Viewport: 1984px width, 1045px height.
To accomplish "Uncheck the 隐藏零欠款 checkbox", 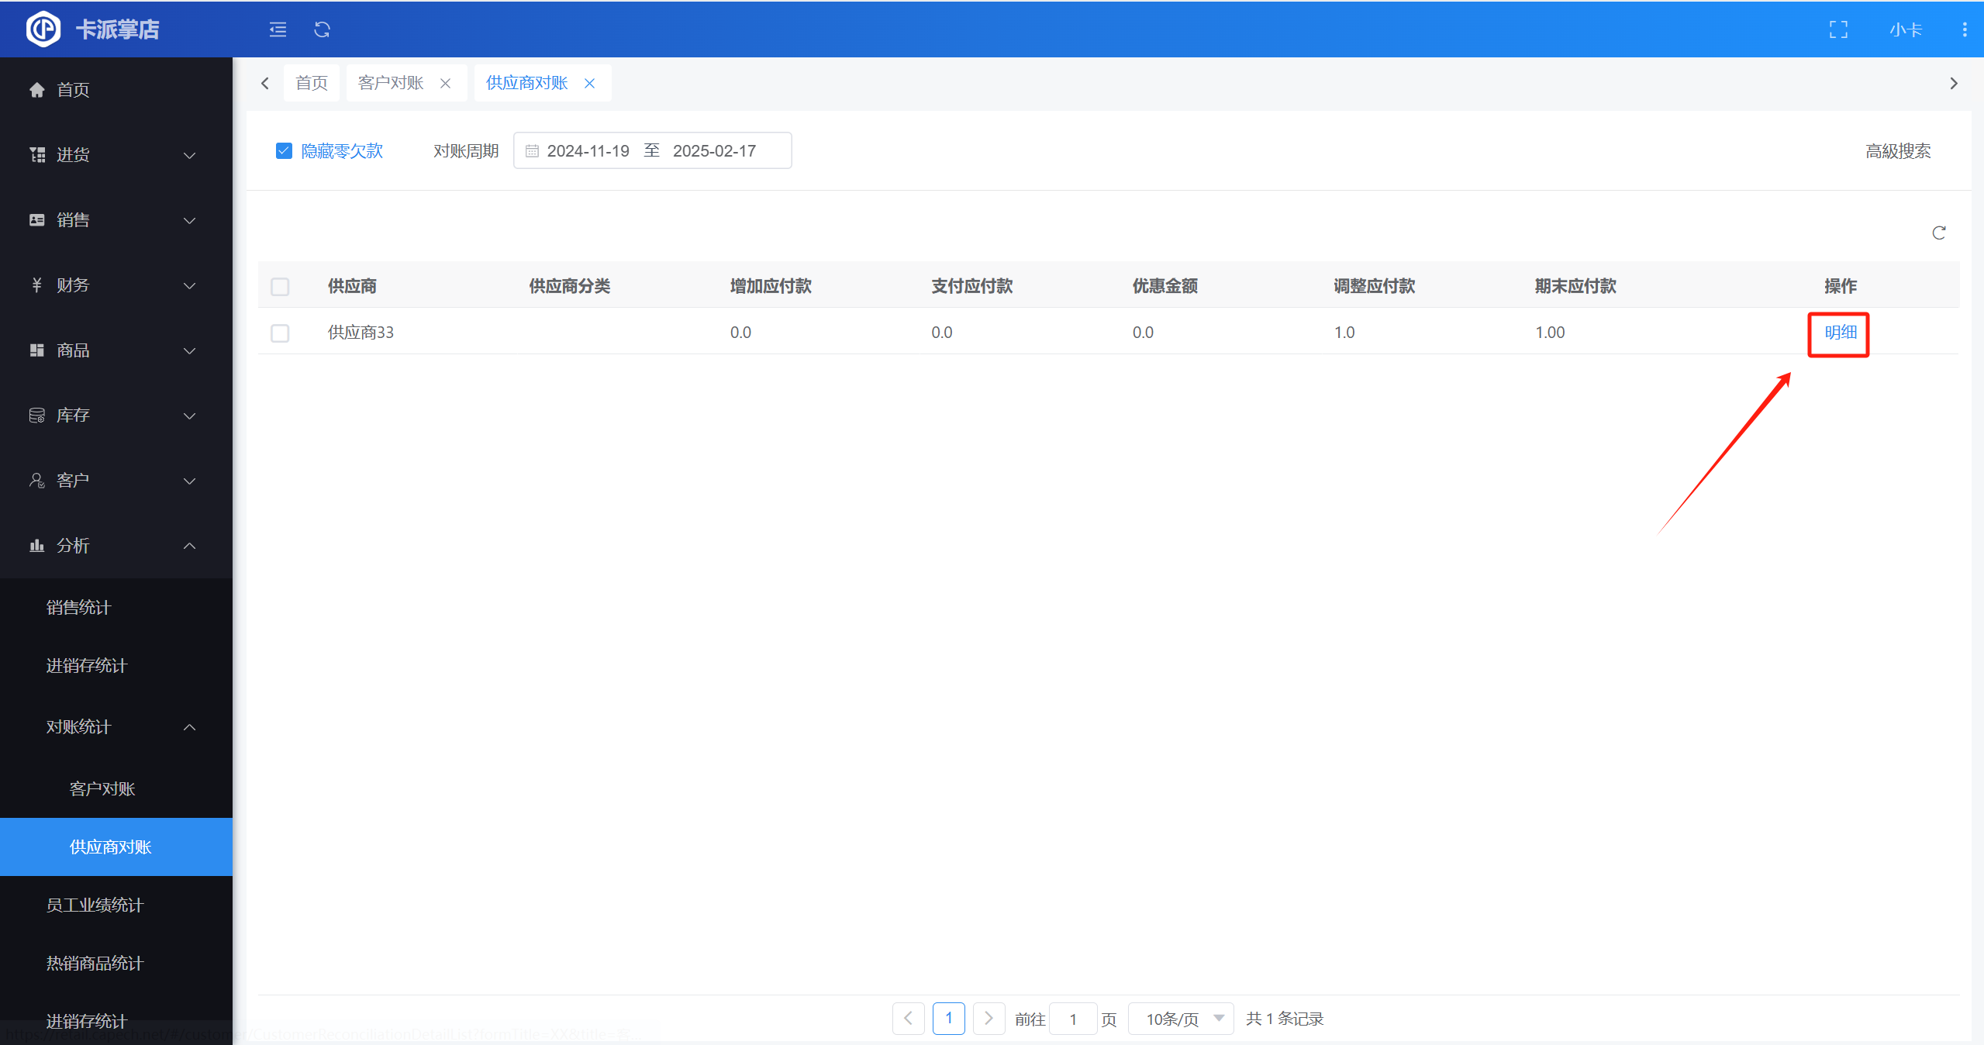I will click(284, 150).
